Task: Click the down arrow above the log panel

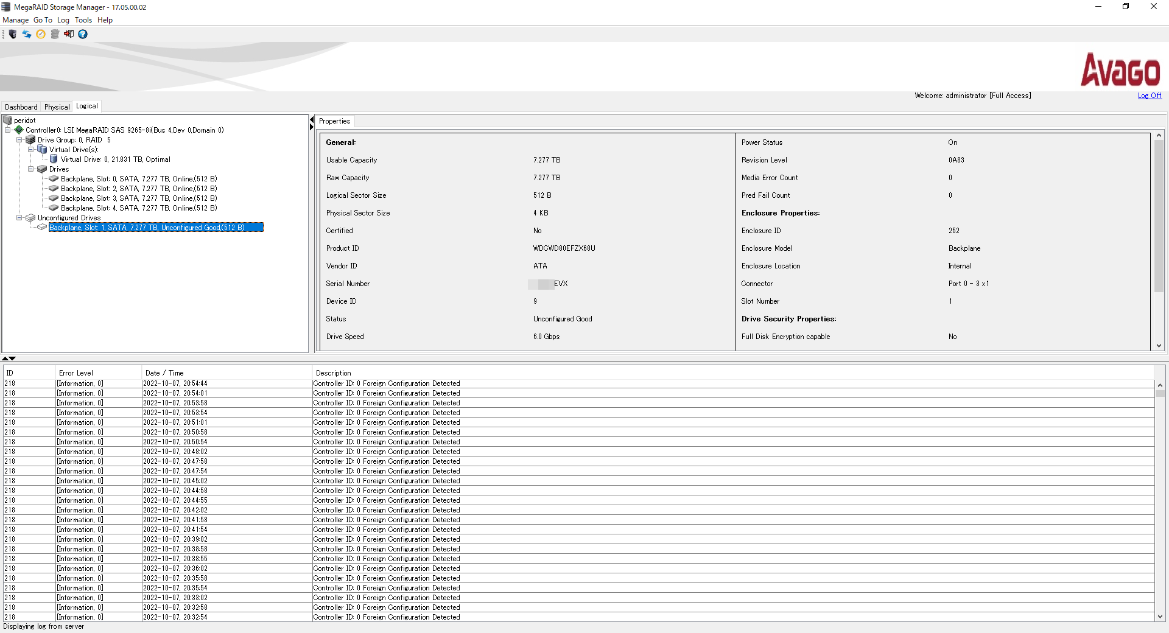Action: (x=12, y=358)
